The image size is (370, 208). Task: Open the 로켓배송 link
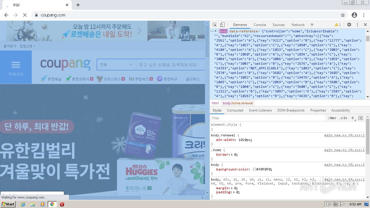[51, 79]
